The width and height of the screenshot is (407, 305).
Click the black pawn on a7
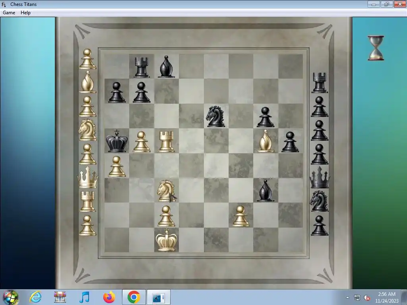click(x=116, y=92)
